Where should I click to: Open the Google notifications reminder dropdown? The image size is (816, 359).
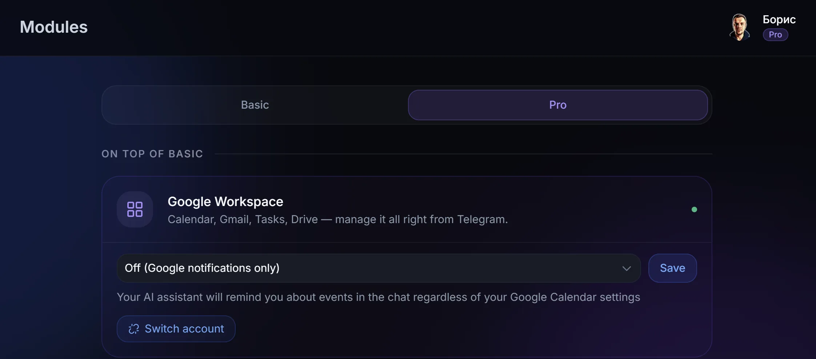coord(379,268)
